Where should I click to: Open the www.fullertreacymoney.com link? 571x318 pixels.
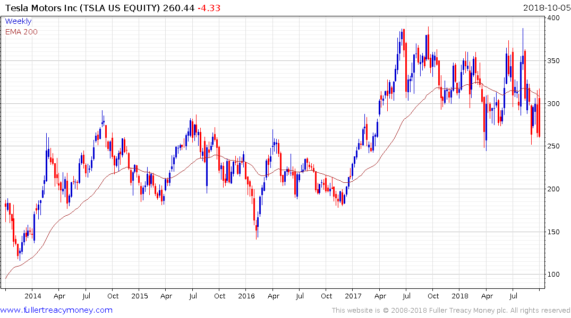[x=56, y=310]
